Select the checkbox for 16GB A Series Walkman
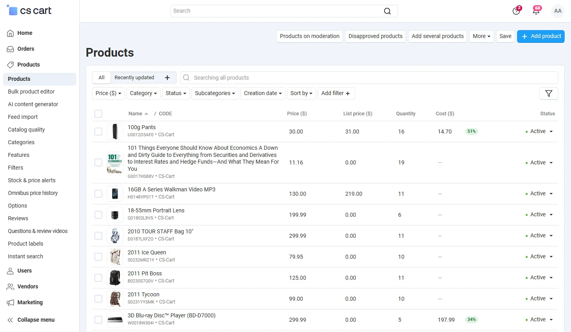571x332 pixels. (98, 194)
